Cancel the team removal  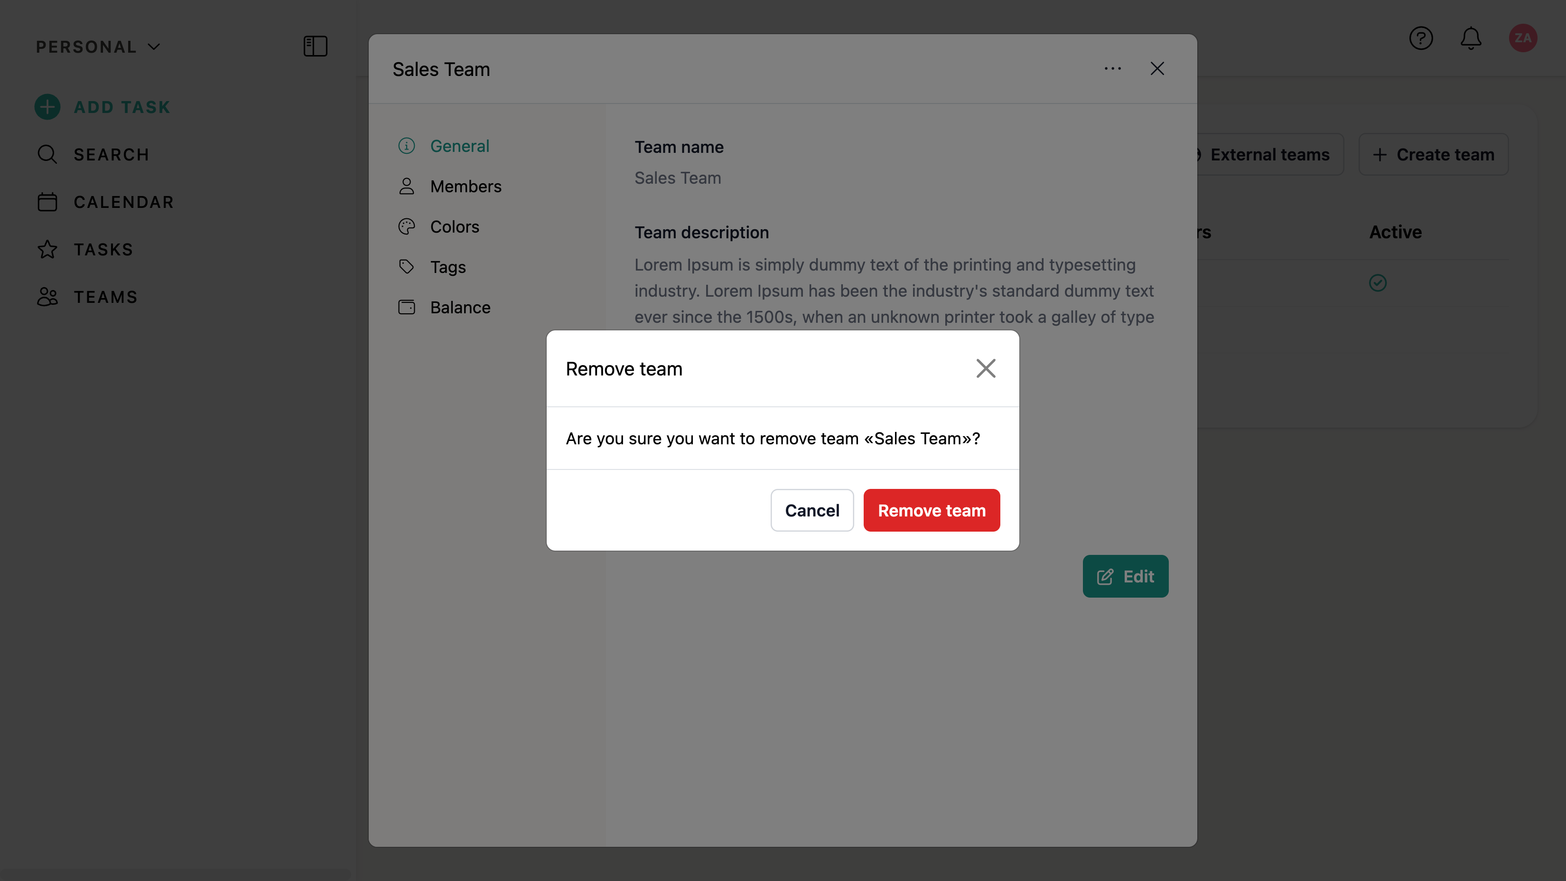click(811, 510)
